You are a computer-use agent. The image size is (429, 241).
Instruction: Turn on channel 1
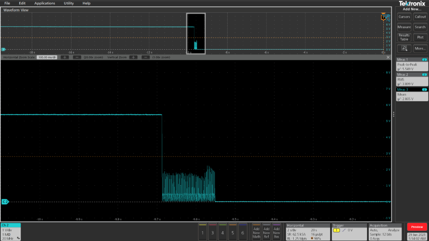pos(203,231)
